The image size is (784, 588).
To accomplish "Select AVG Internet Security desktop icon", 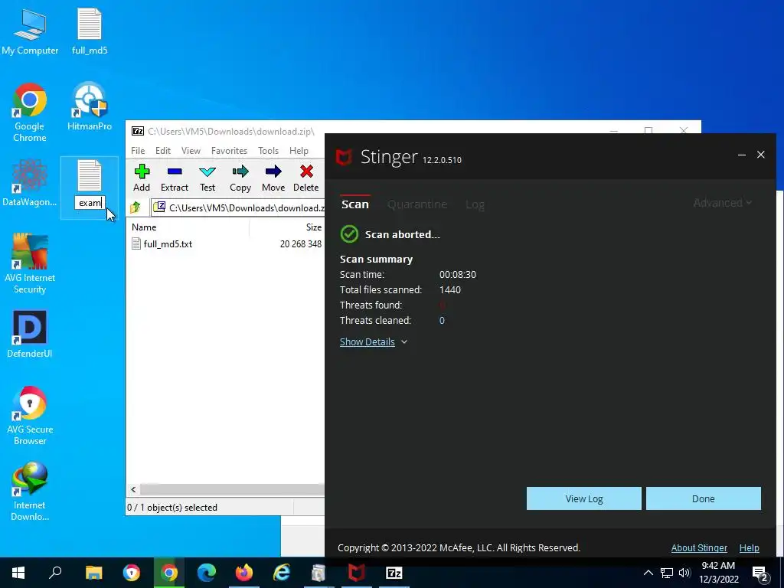I will [30, 264].
